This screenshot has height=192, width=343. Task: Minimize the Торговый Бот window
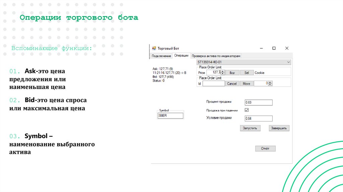(261, 48)
